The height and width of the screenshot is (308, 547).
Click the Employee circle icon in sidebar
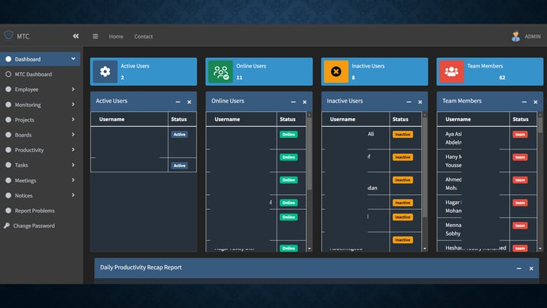[x=9, y=89]
